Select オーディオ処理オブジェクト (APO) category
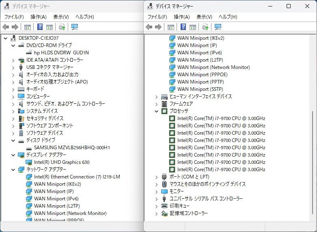317x232 pixels. (x=57, y=82)
